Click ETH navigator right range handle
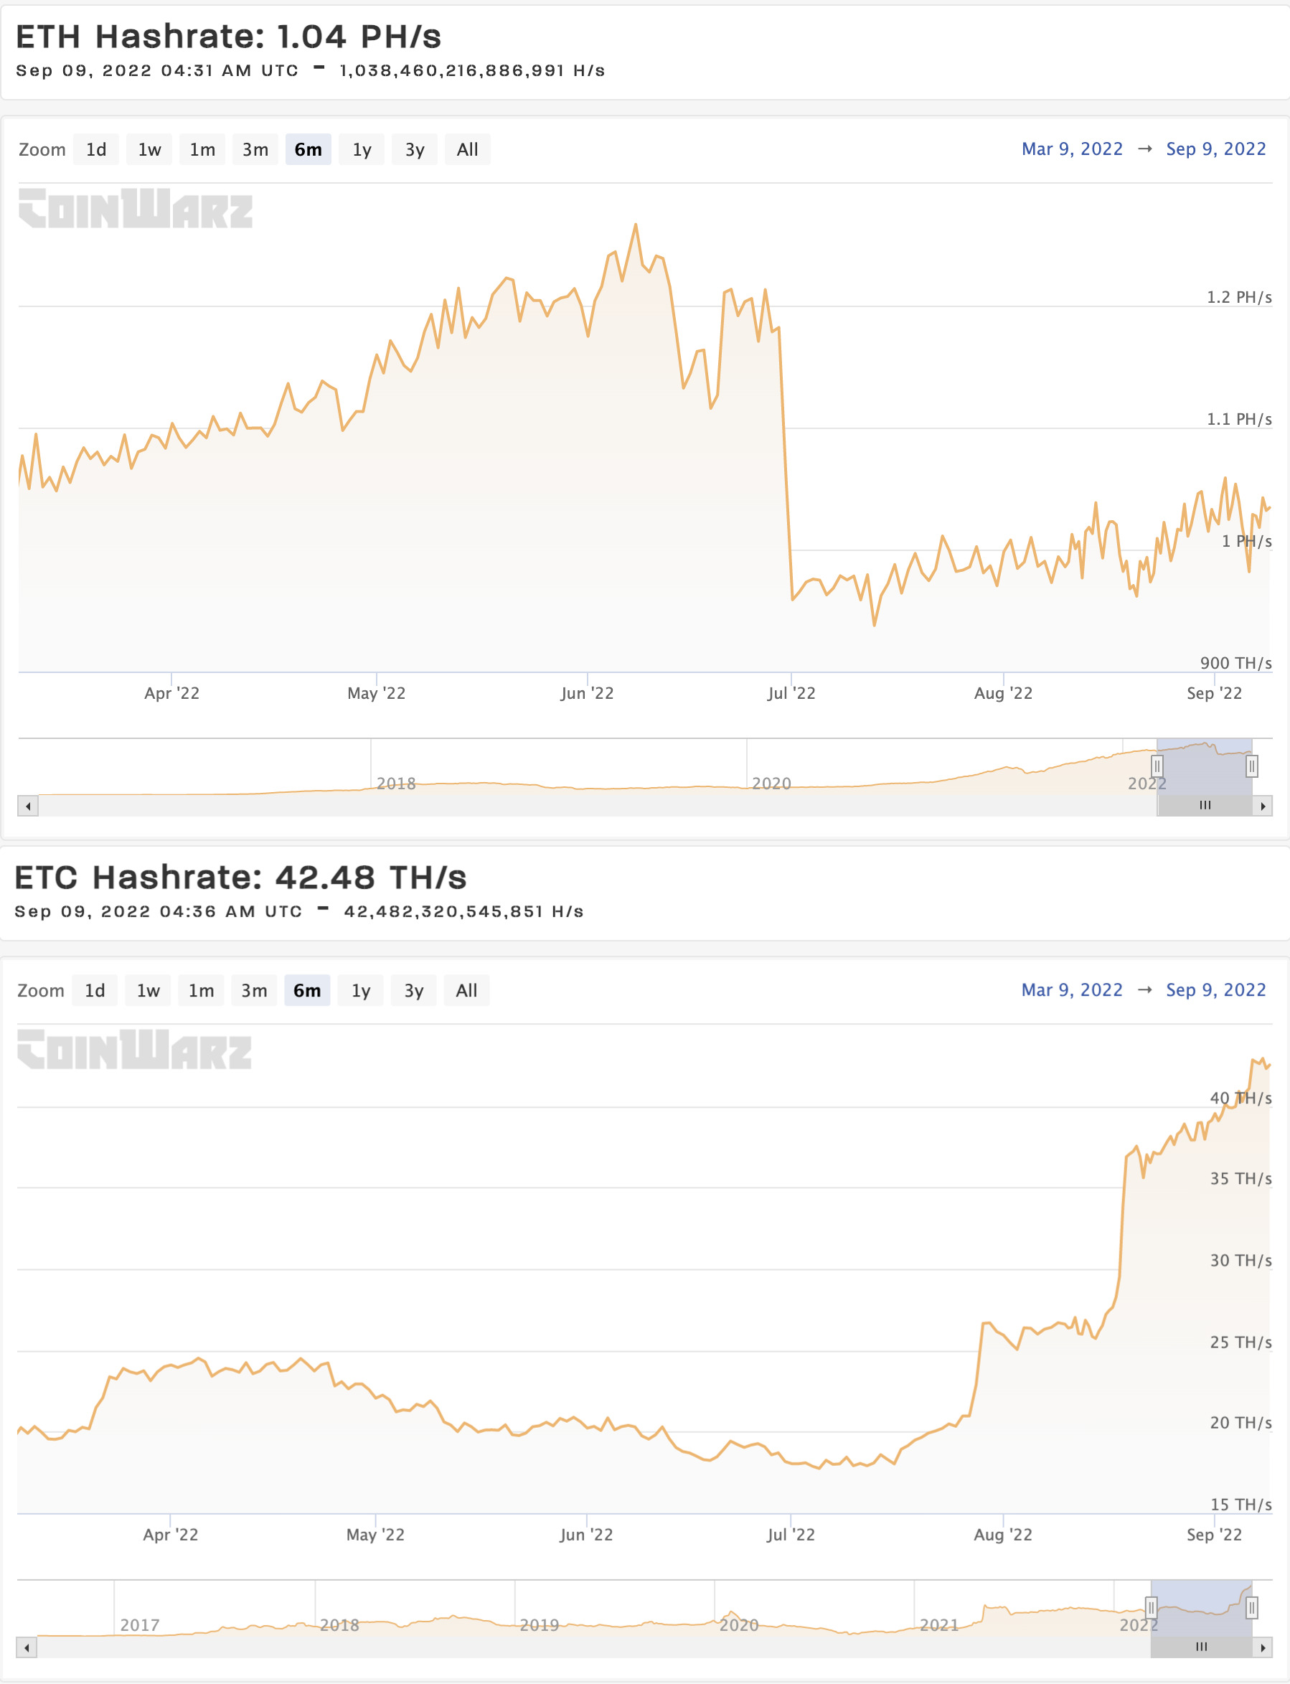This screenshot has height=1684, width=1290. coord(1251,766)
